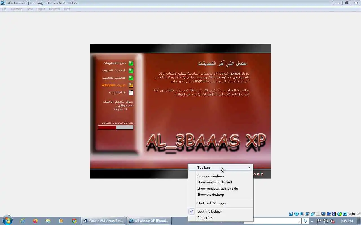Launch Google Chrome from the taskbar
This screenshot has height=225, width=361.
[x=74, y=221]
